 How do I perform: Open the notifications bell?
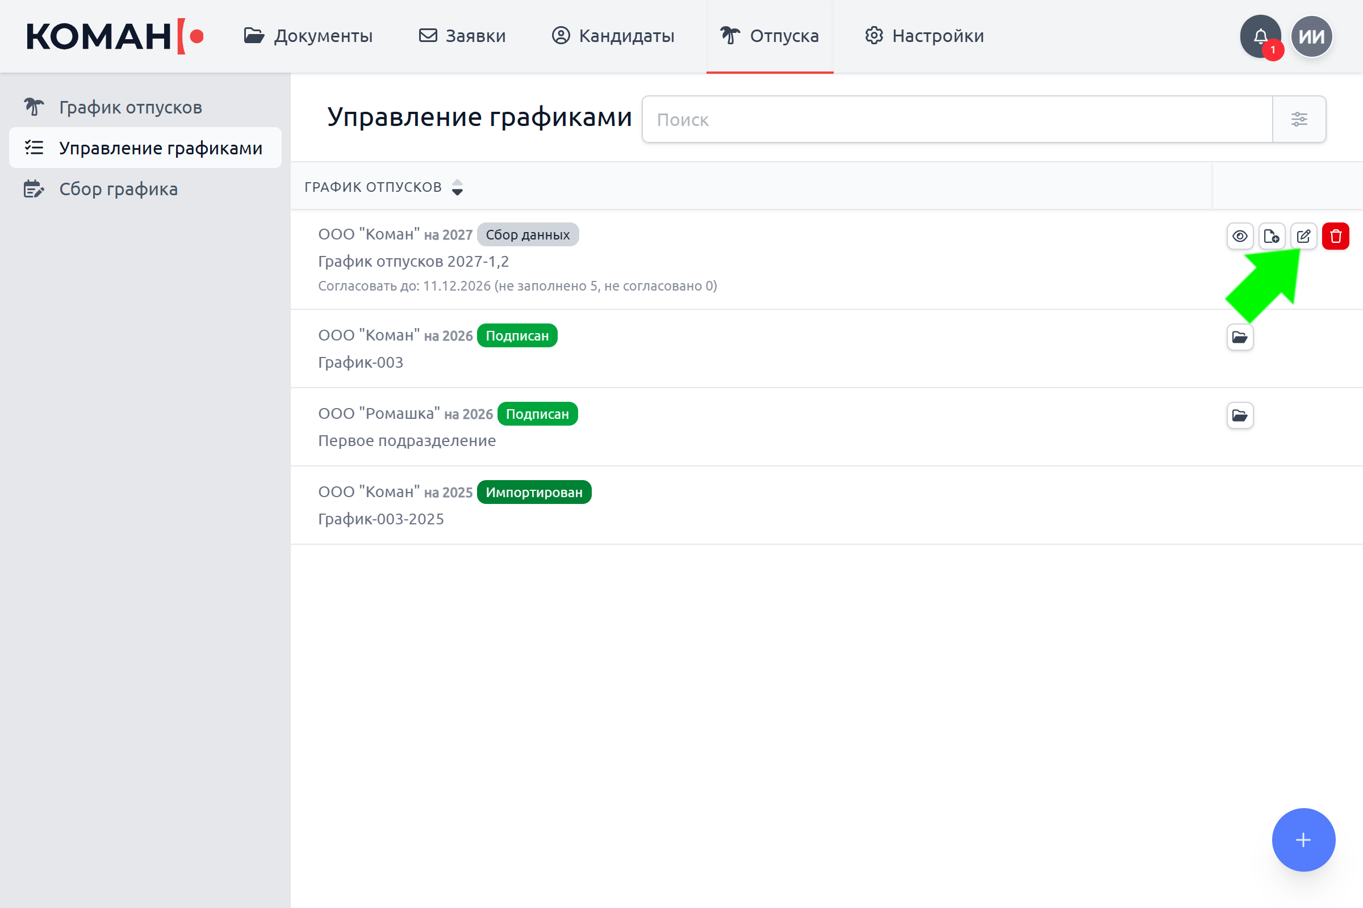1260,36
